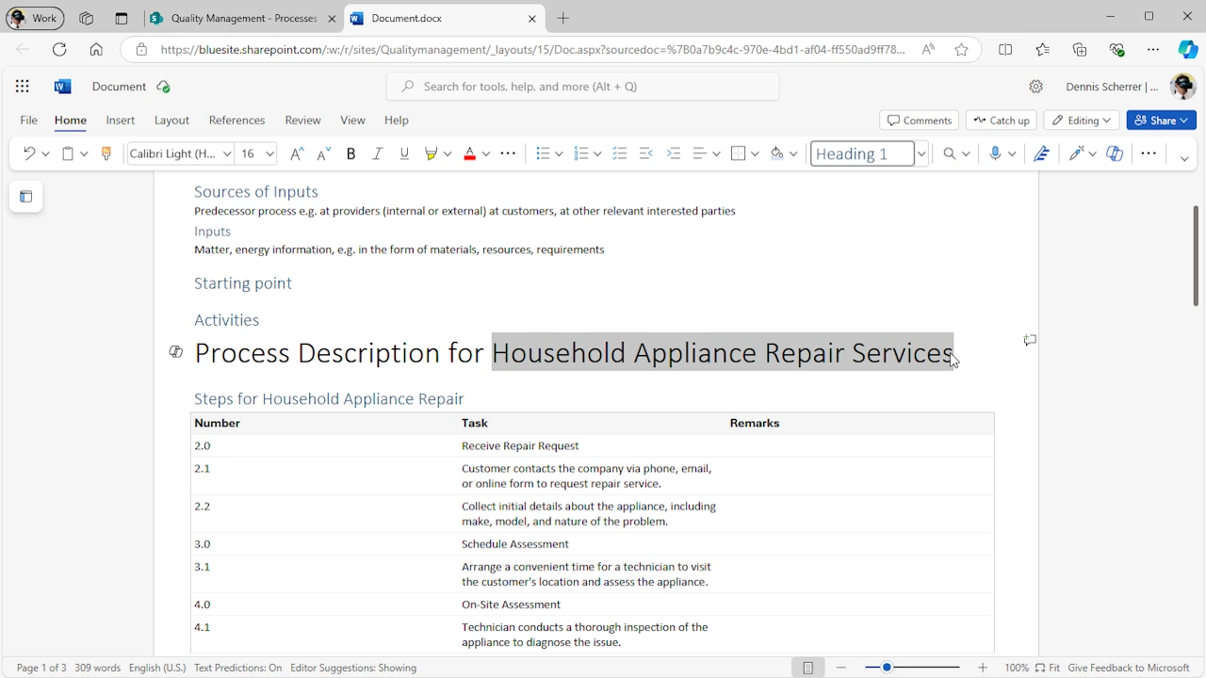Click the Share button

[1162, 121]
